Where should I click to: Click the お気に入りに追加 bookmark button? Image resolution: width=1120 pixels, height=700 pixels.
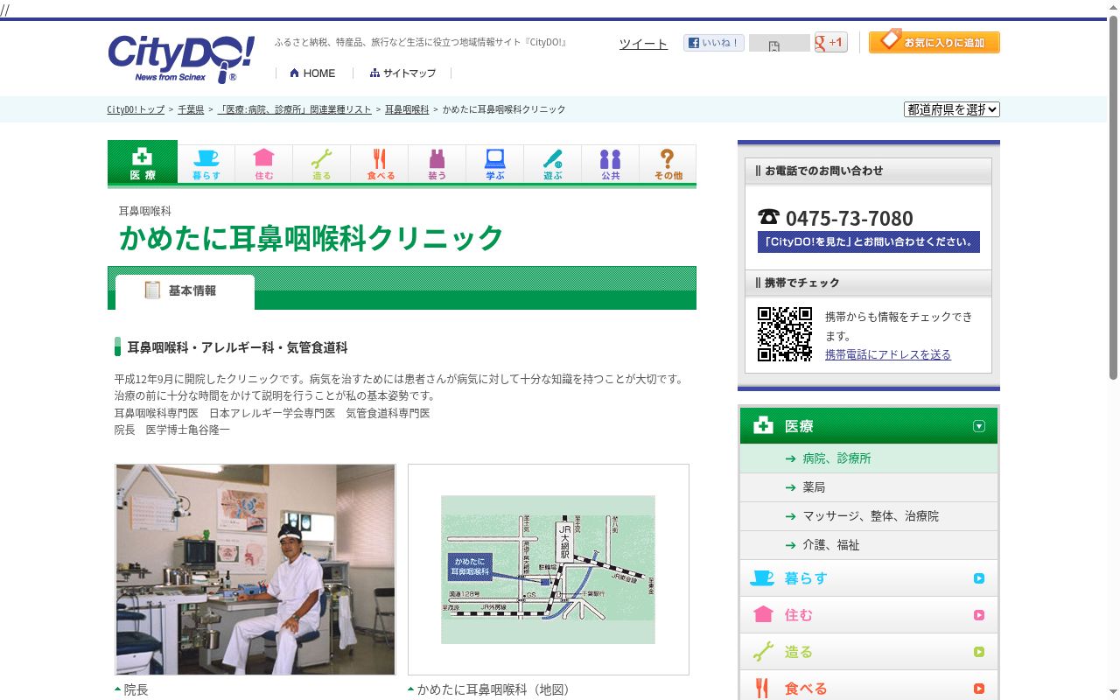934,42
